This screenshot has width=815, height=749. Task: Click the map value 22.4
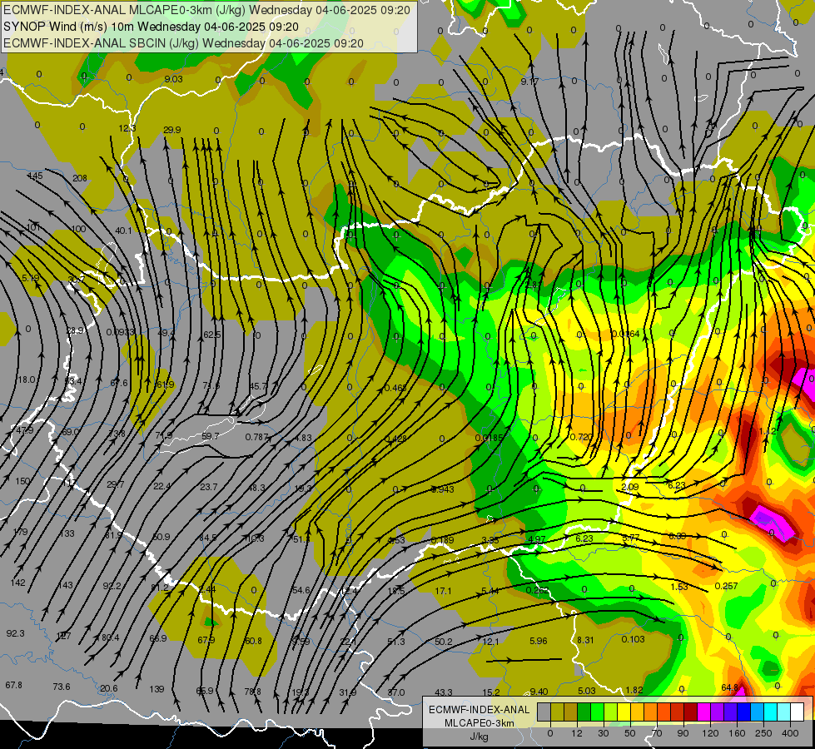pyautogui.click(x=162, y=487)
